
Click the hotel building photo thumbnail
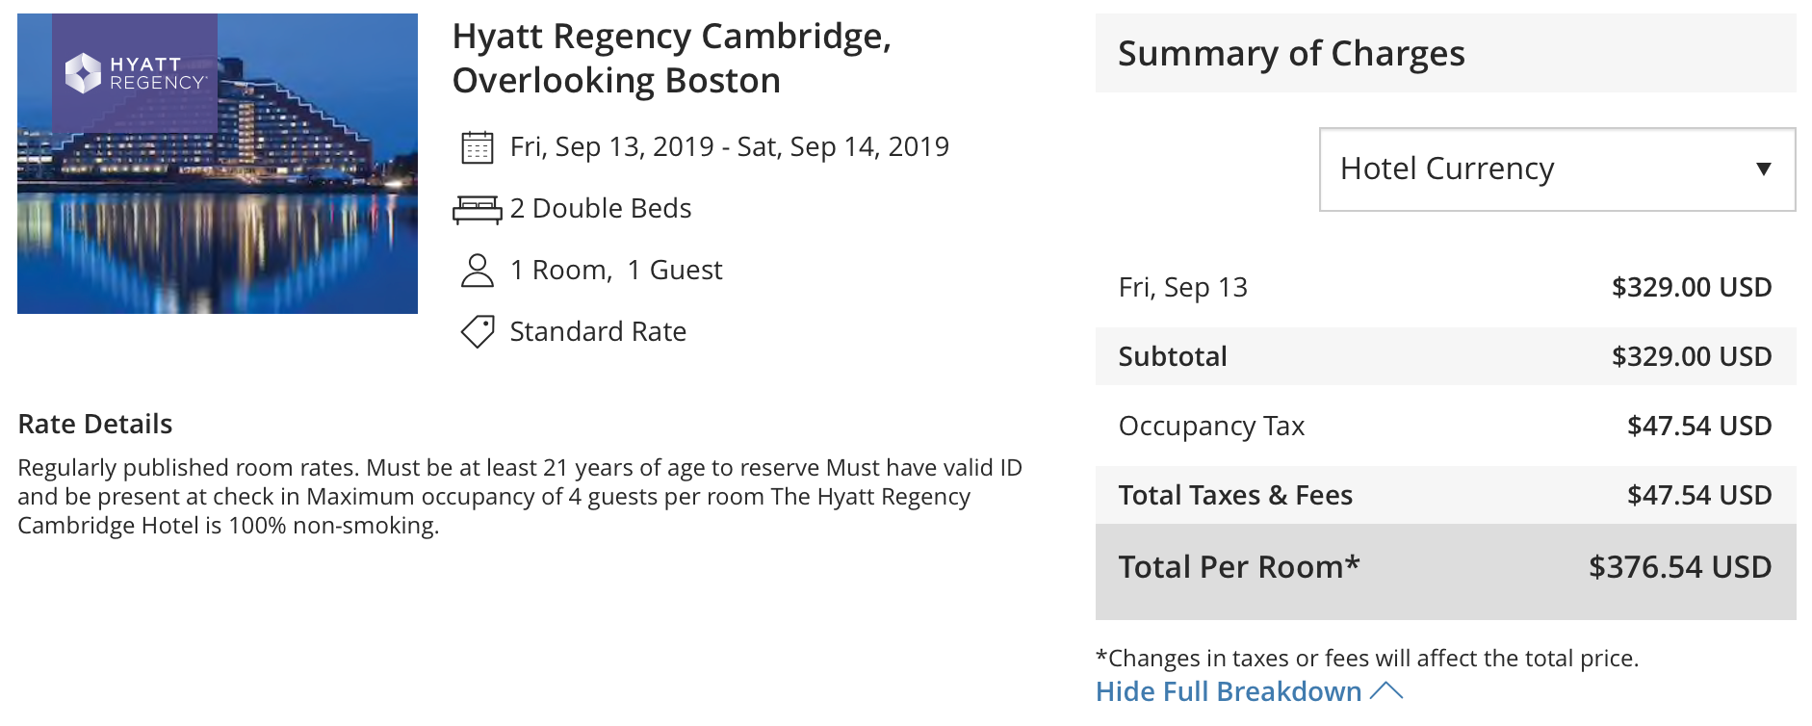tap(218, 164)
